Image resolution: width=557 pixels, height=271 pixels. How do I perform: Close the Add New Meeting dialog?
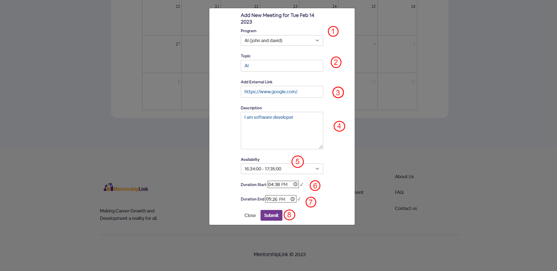250,215
